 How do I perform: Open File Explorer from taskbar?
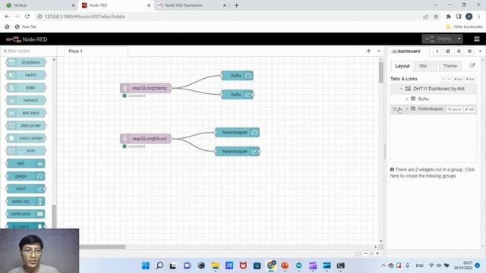coord(215,265)
